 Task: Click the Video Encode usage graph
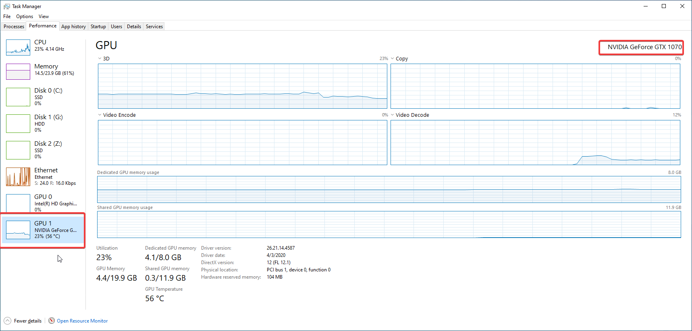click(x=243, y=143)
